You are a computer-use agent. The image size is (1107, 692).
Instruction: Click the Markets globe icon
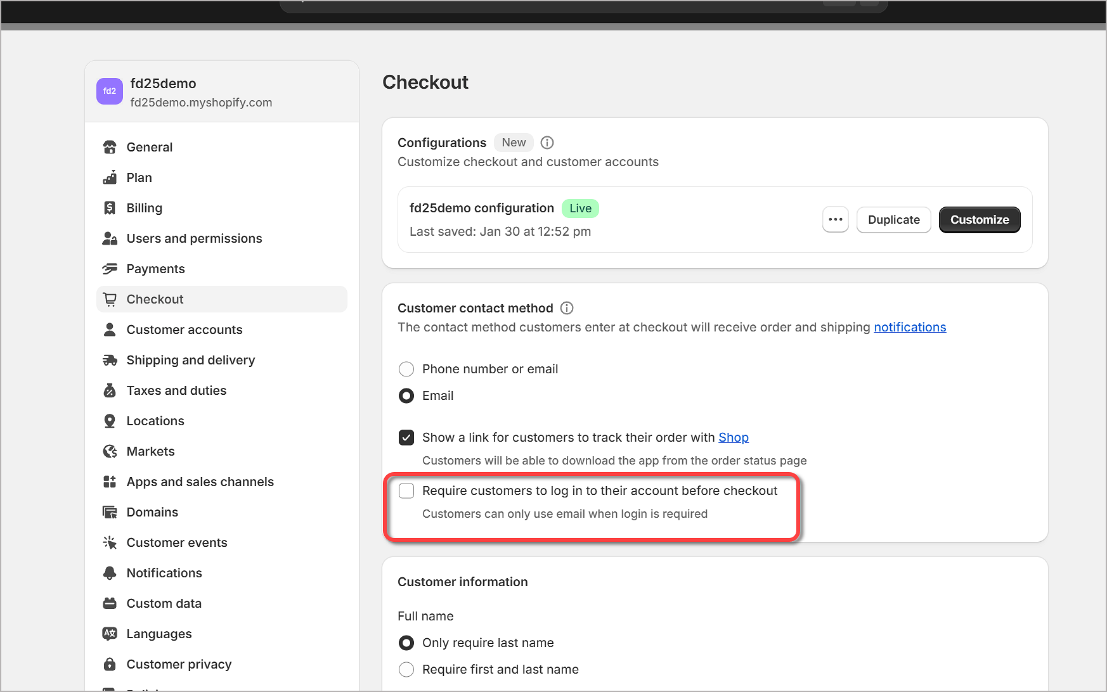coord(110,451)
